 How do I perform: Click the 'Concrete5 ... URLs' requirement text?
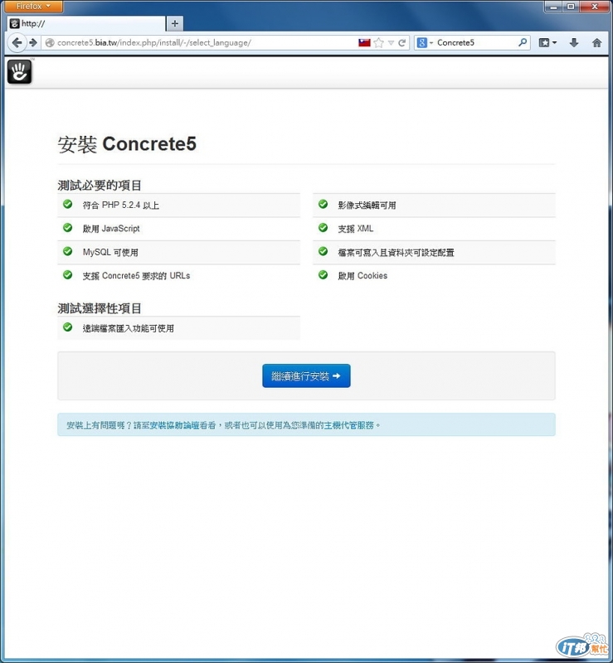click(136, 276)
